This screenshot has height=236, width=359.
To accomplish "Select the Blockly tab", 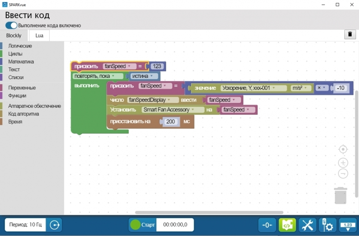I will coord(14,36).
